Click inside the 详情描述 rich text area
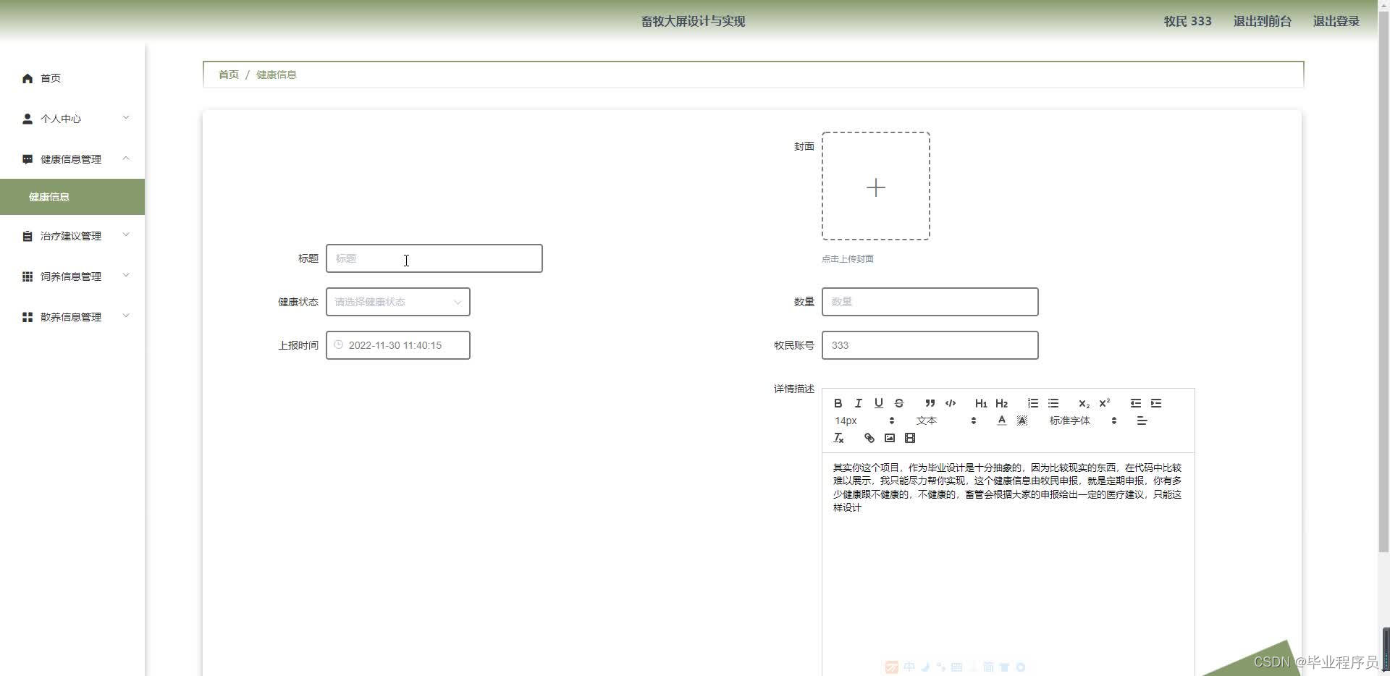 tap(1008, 565)
